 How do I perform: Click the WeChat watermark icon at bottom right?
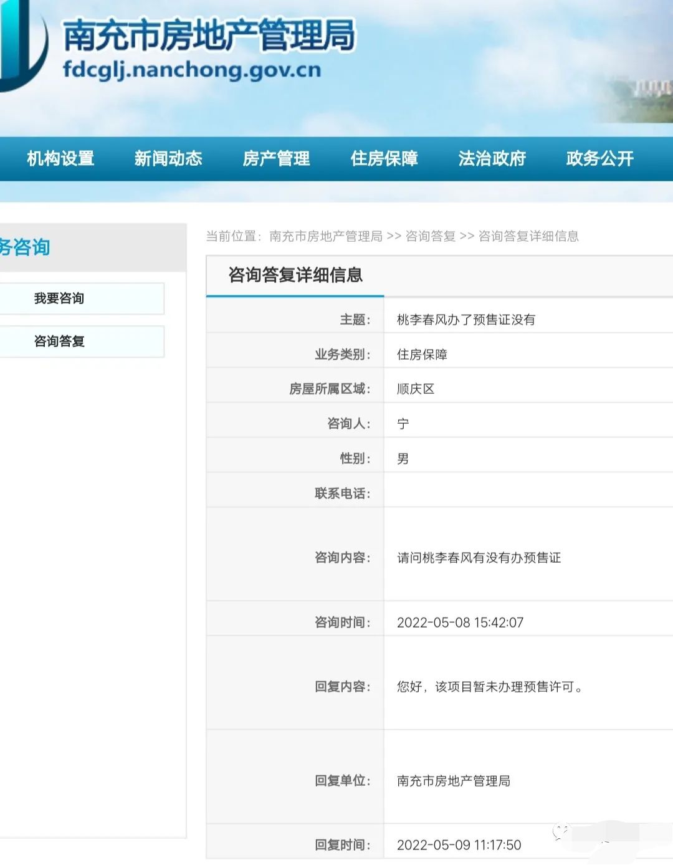pos(561,831)
